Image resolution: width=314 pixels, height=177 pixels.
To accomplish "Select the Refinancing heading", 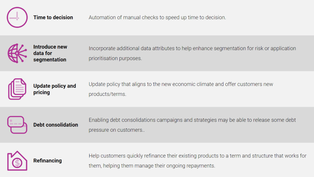I will 48,160.
